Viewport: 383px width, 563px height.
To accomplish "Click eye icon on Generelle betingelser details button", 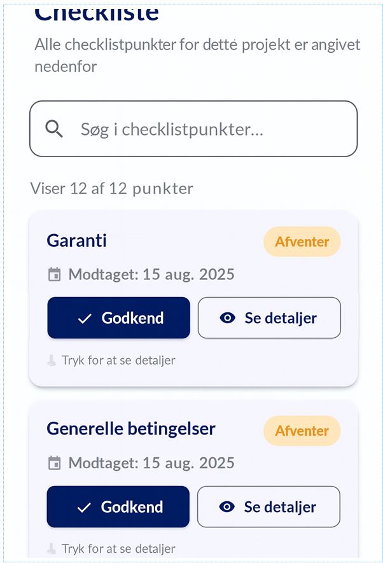I will click(x=226, y=507).
